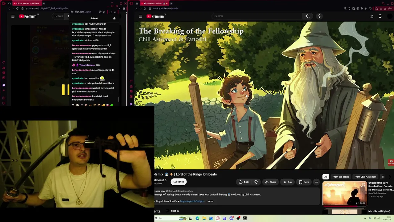Switch to the Clicker Heroes - YouTube tab
The image size is (394, 222).
(x=27, y=3)
